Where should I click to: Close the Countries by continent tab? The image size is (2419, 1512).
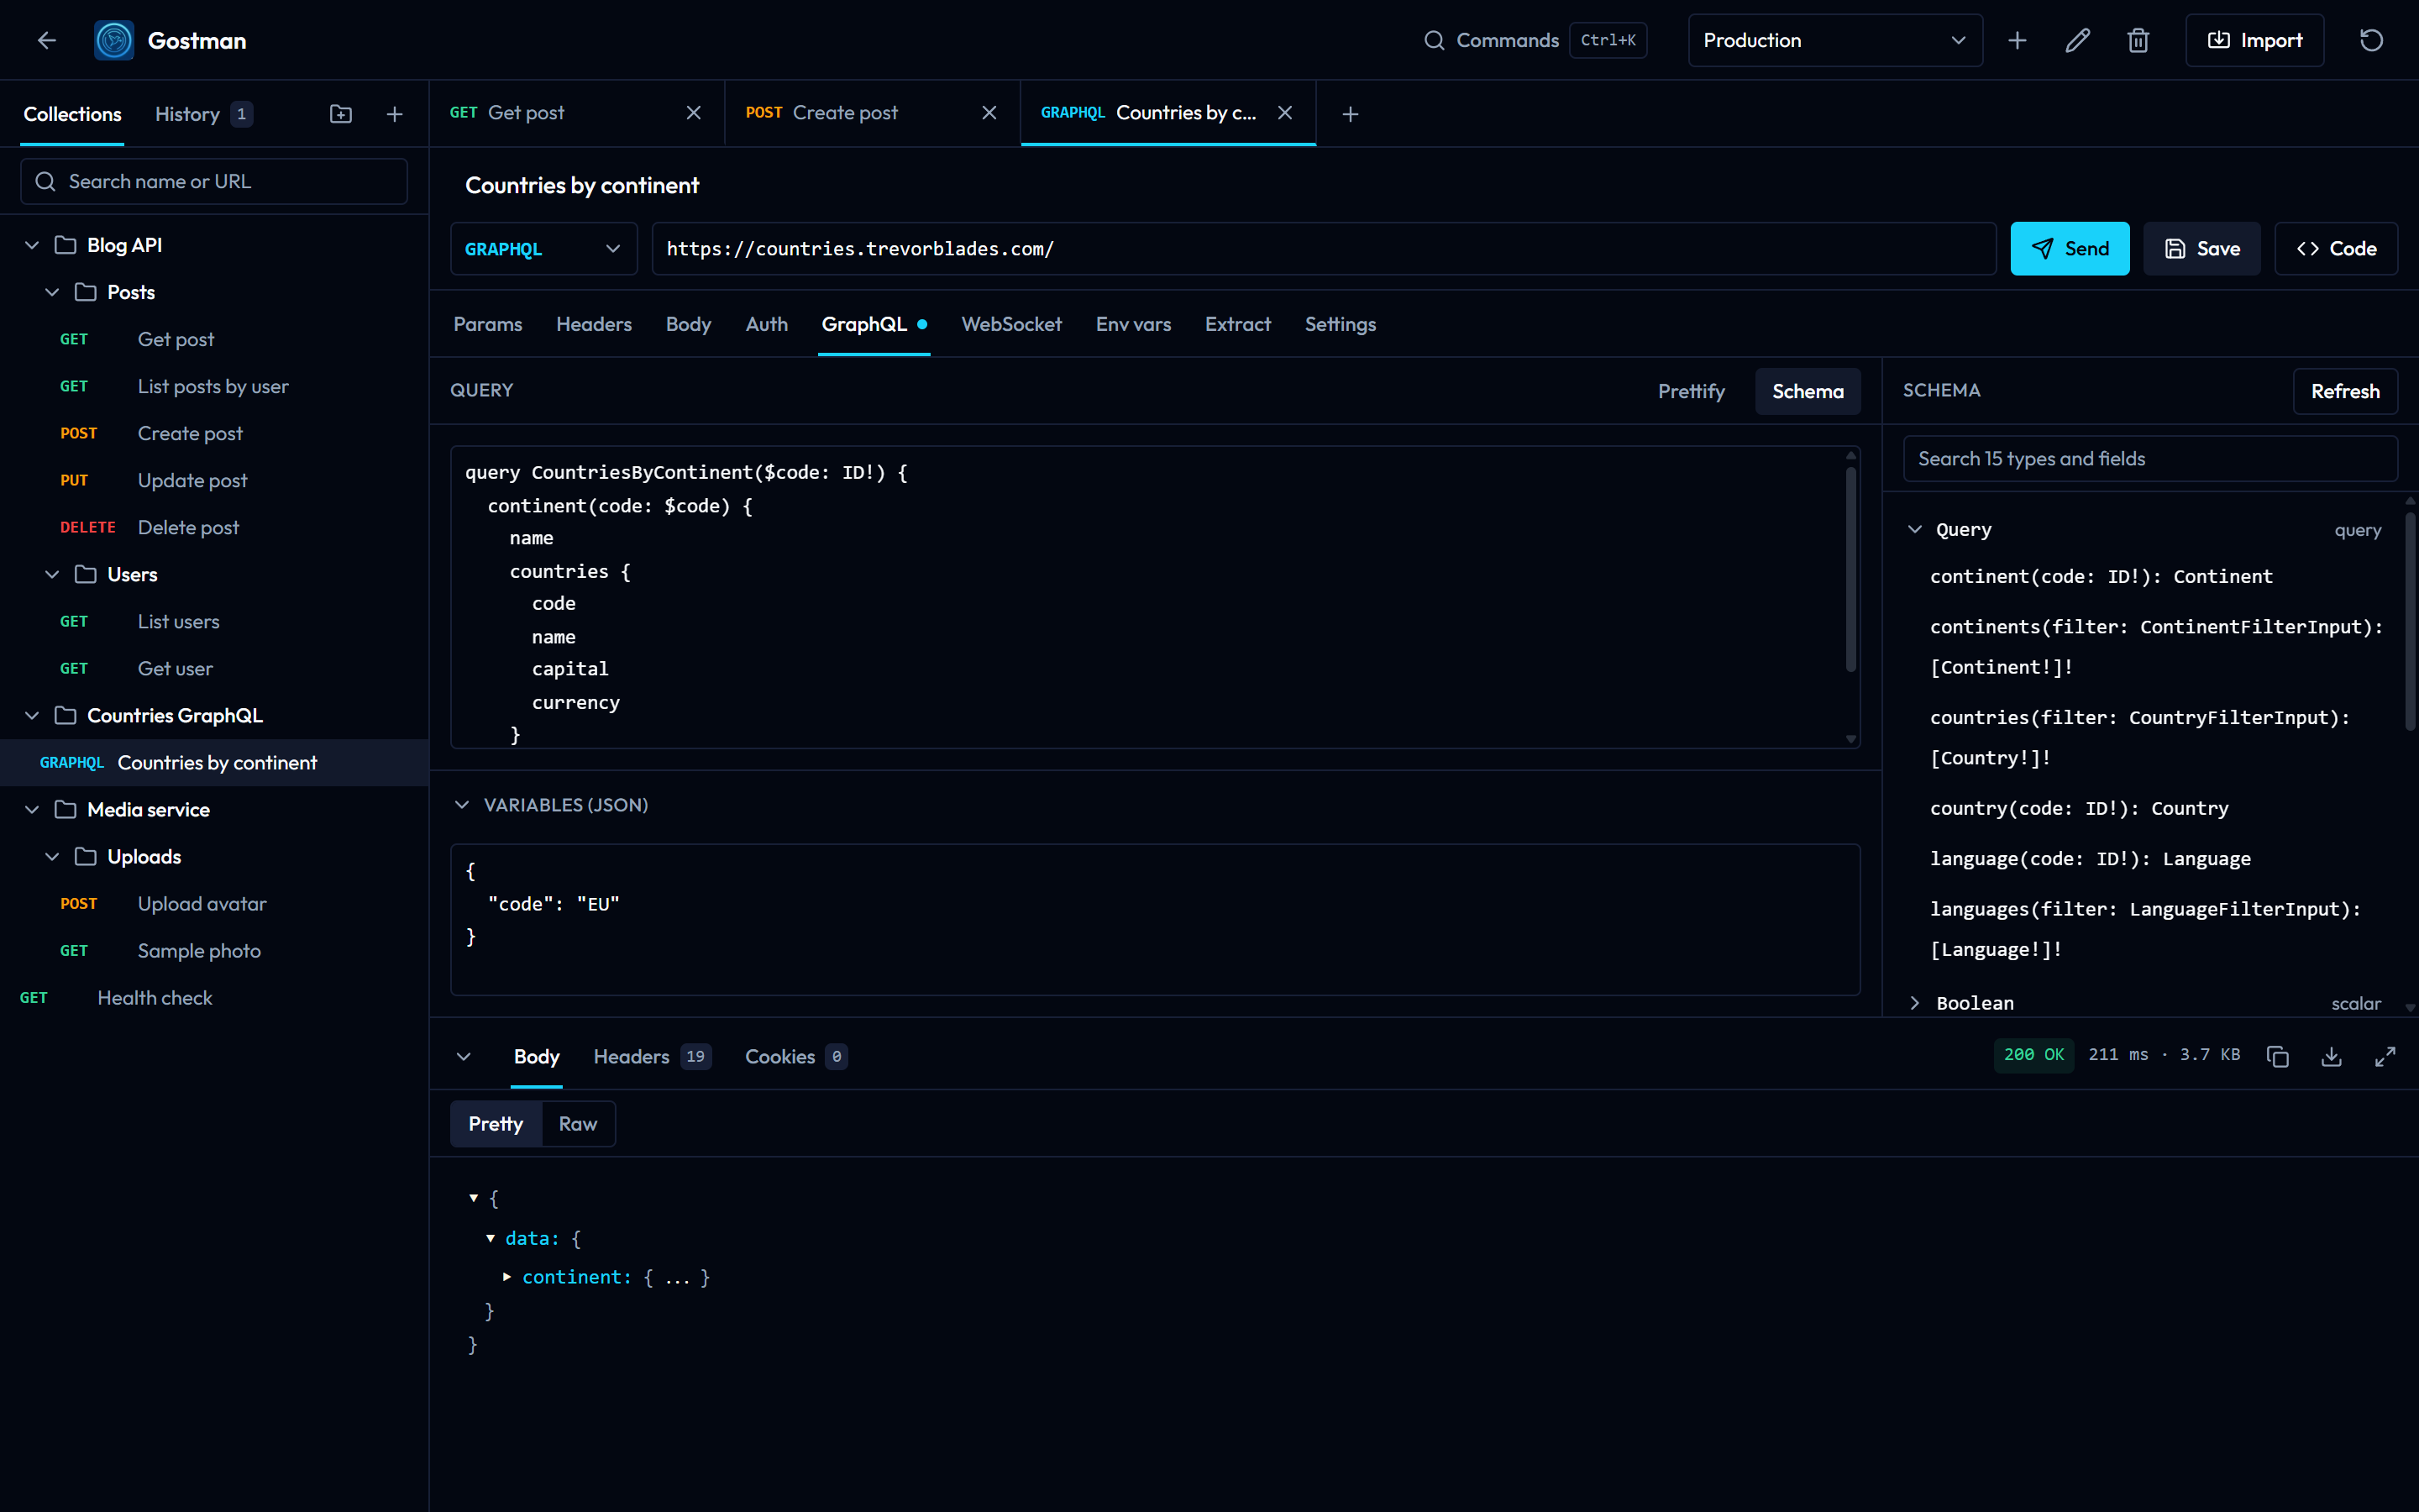point(1284,113)
